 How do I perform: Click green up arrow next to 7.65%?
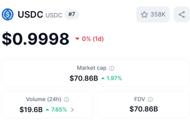(x=47, y=110)
